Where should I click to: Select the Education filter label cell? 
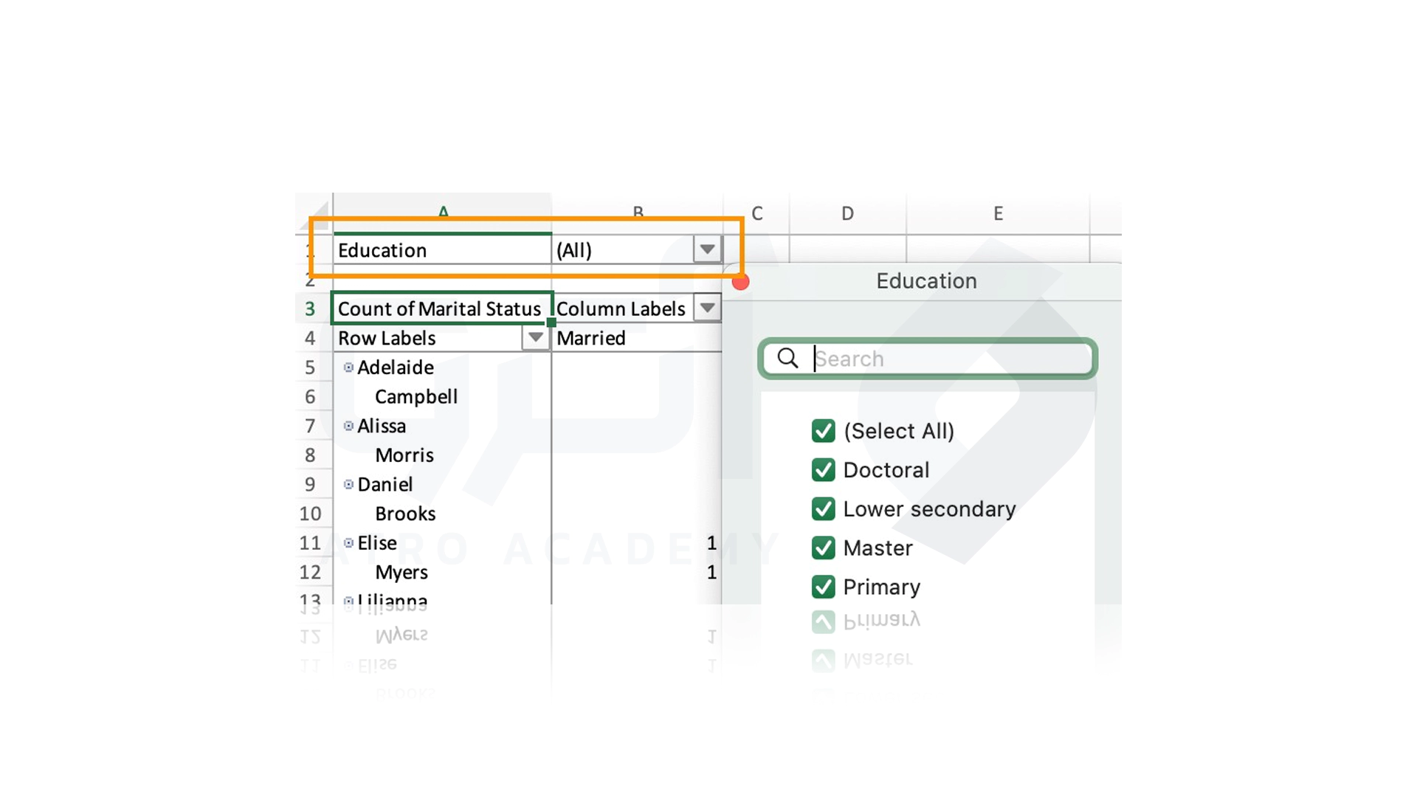[x=442, y=249]
